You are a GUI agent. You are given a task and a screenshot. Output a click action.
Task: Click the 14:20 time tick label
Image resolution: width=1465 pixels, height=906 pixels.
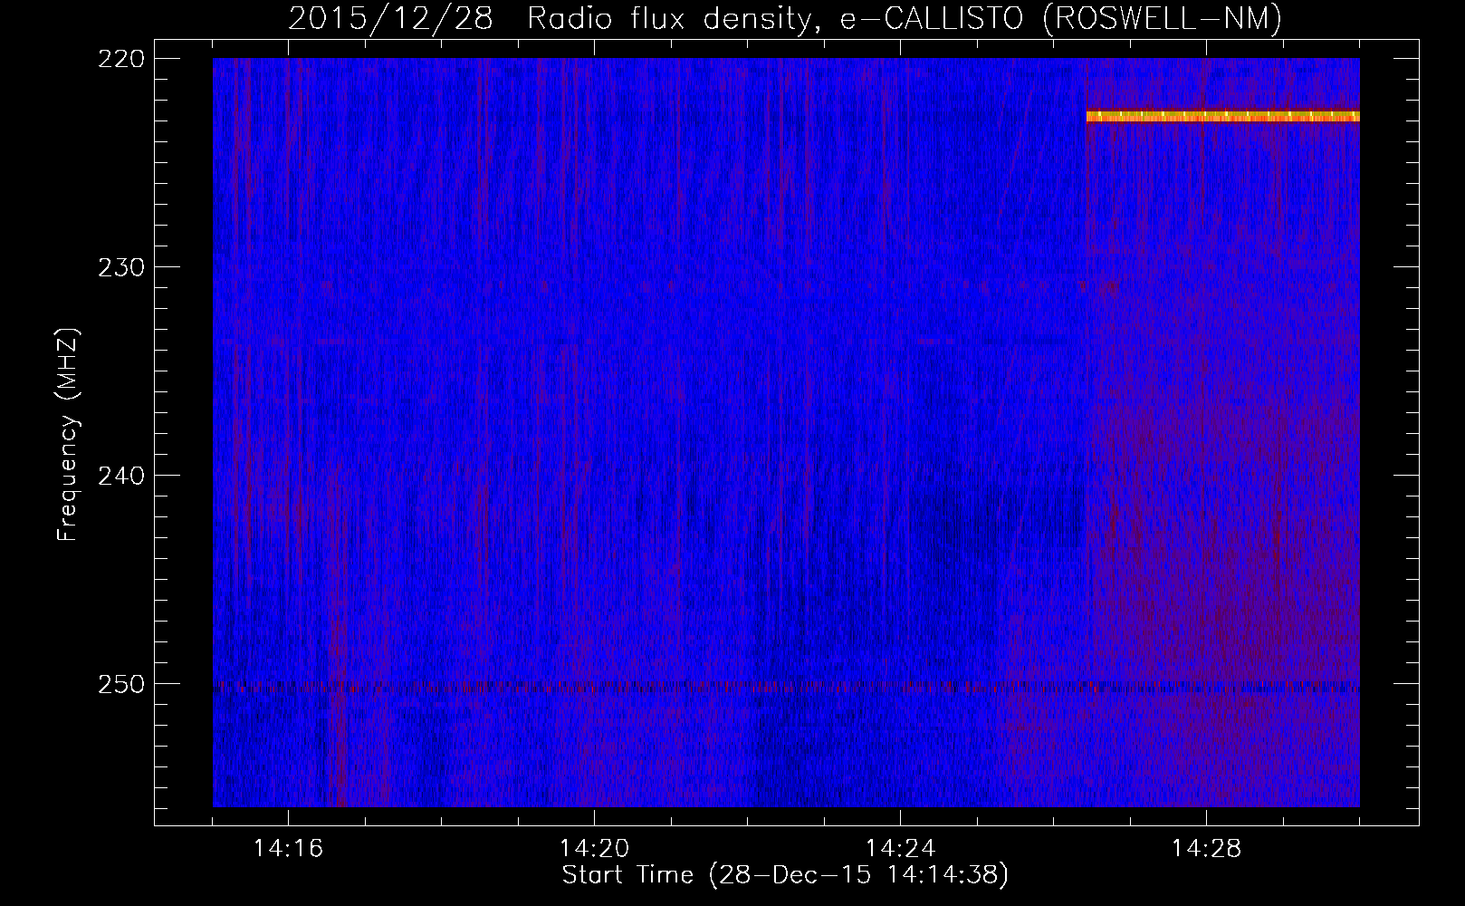coord(594,849)
